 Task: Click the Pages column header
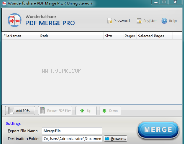click(x=130, y=36)
